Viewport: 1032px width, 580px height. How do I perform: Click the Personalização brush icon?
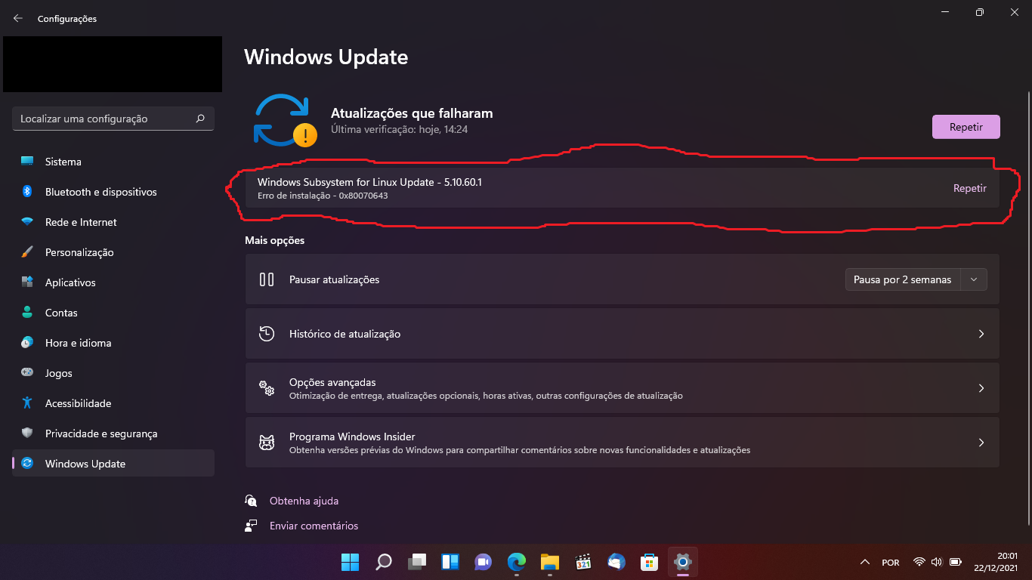click(27, 252)
